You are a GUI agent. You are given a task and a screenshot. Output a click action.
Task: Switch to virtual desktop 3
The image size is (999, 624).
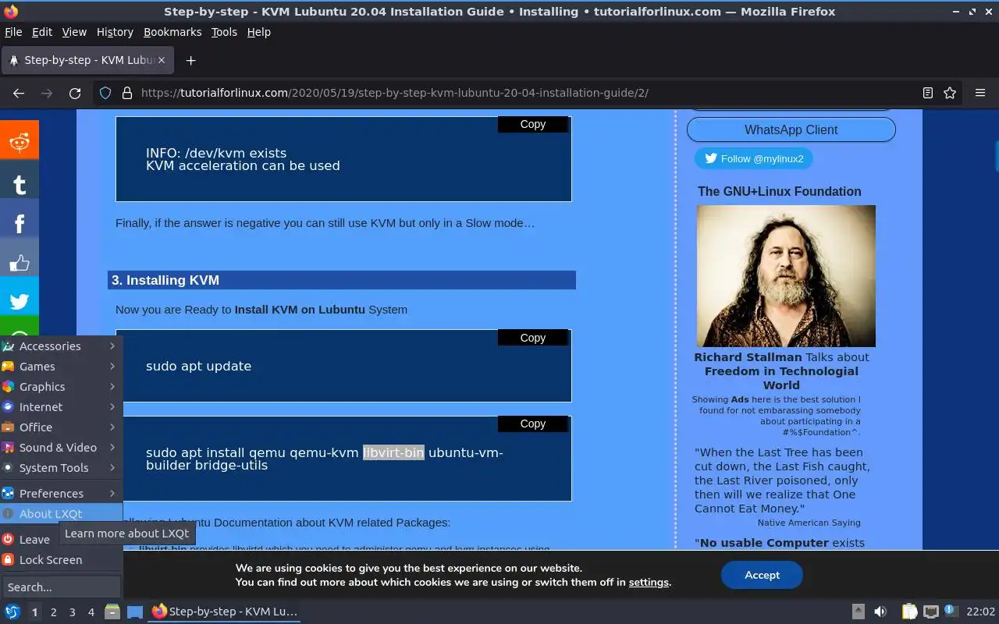coord(72,612)
